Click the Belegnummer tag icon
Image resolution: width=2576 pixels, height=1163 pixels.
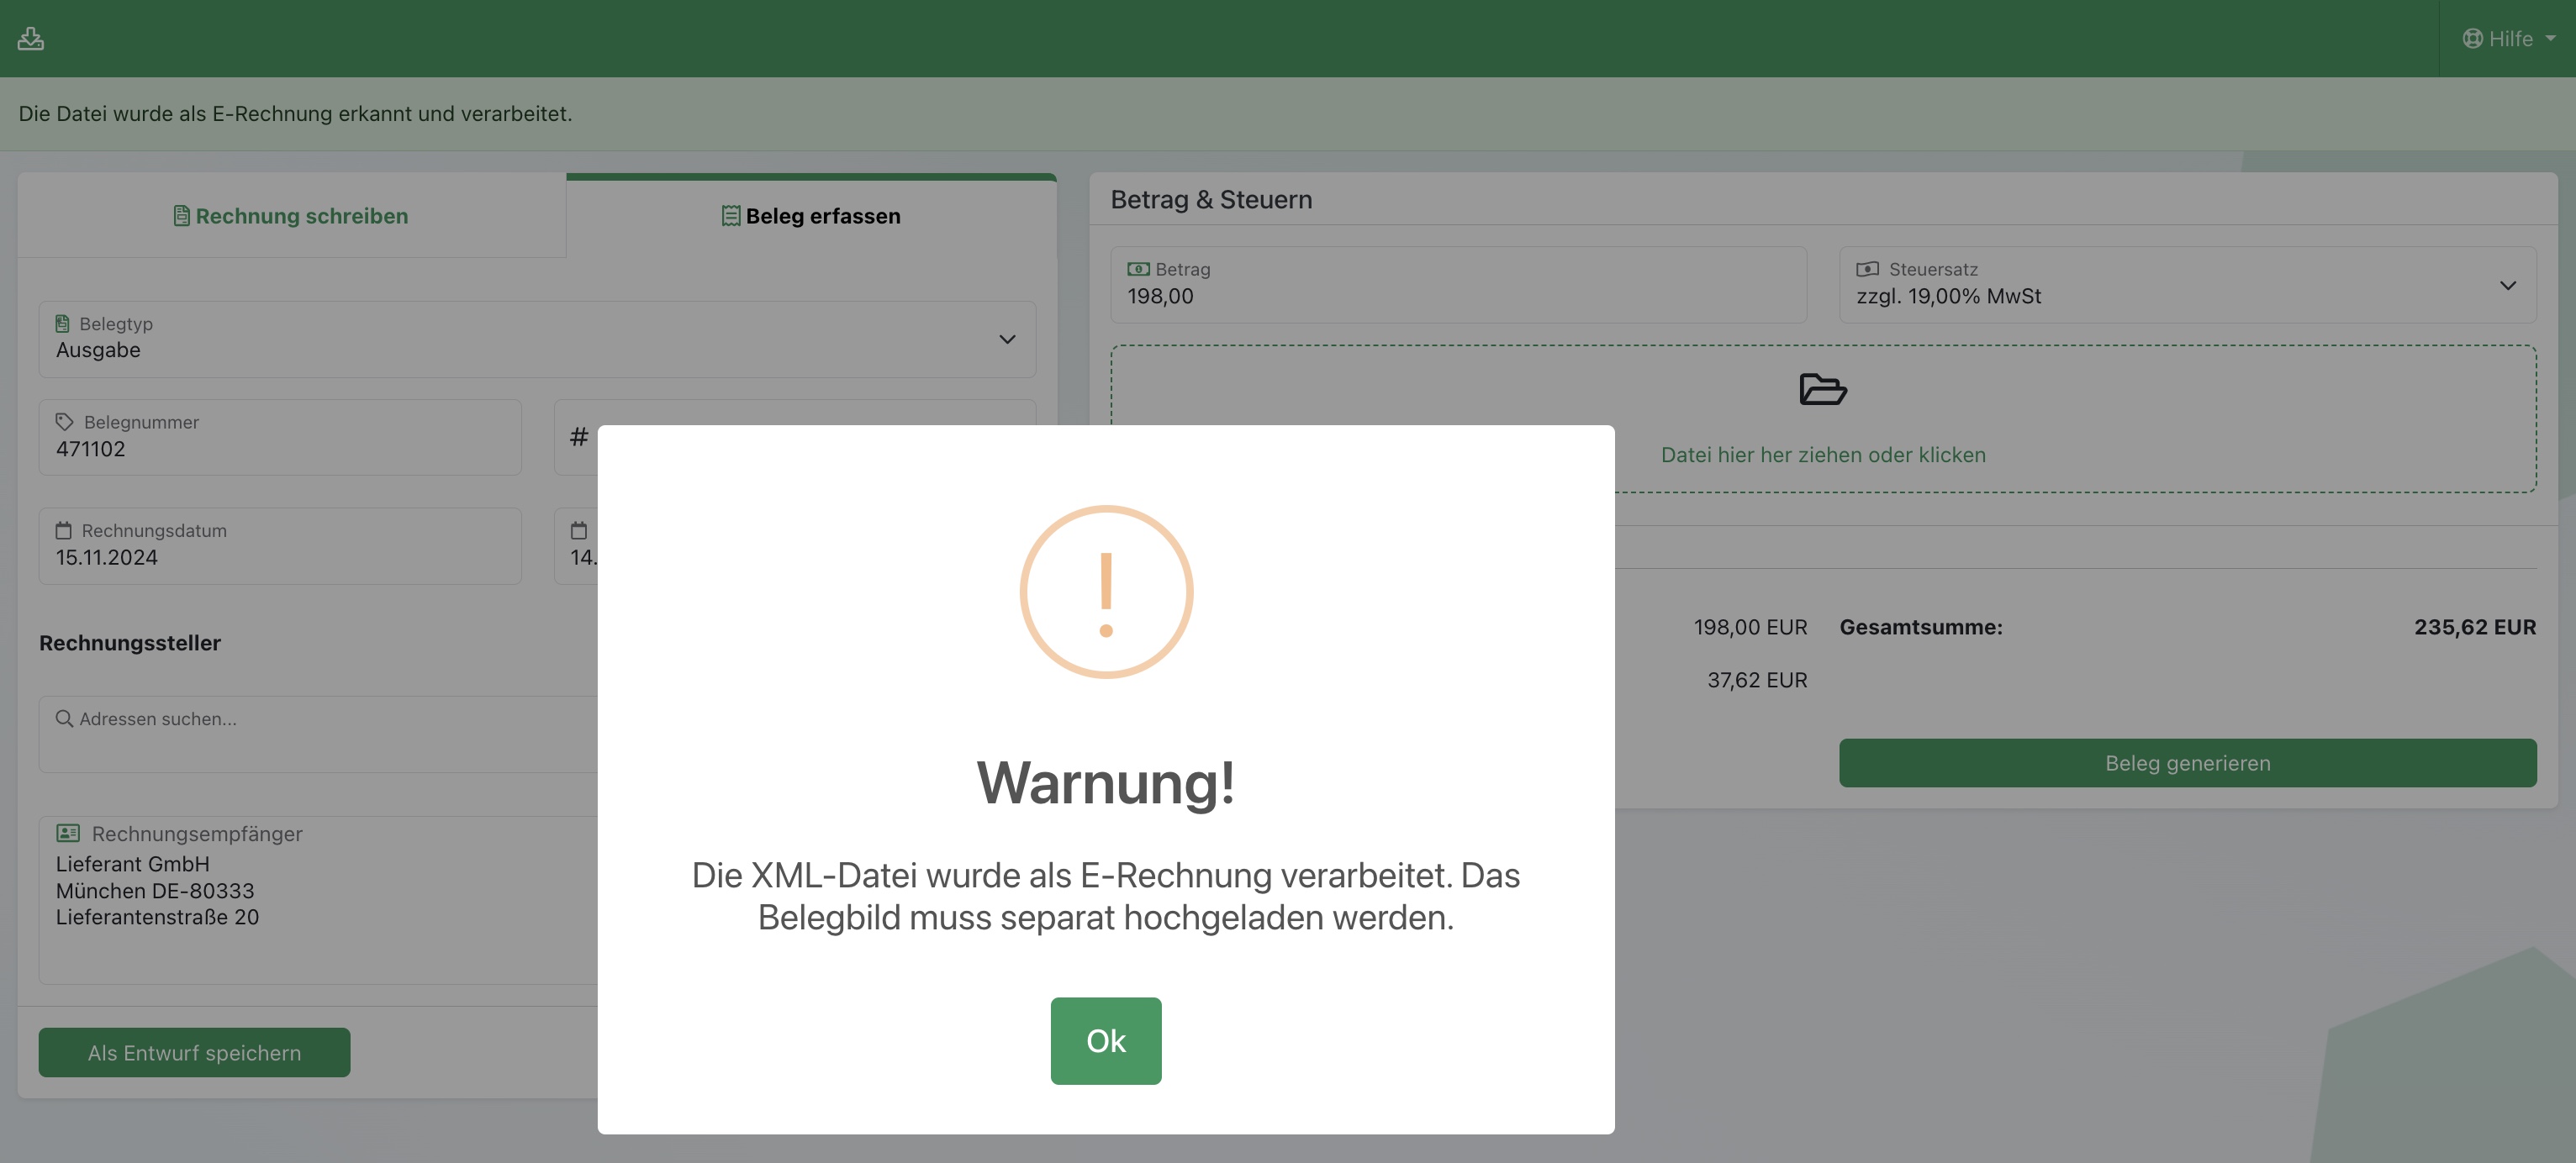pyautogui.click(x=65, y=422)
